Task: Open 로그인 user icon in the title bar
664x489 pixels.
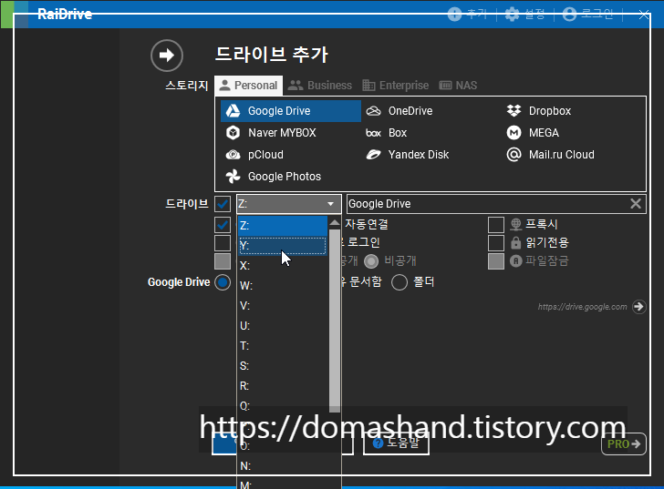Action: (569, 15)
